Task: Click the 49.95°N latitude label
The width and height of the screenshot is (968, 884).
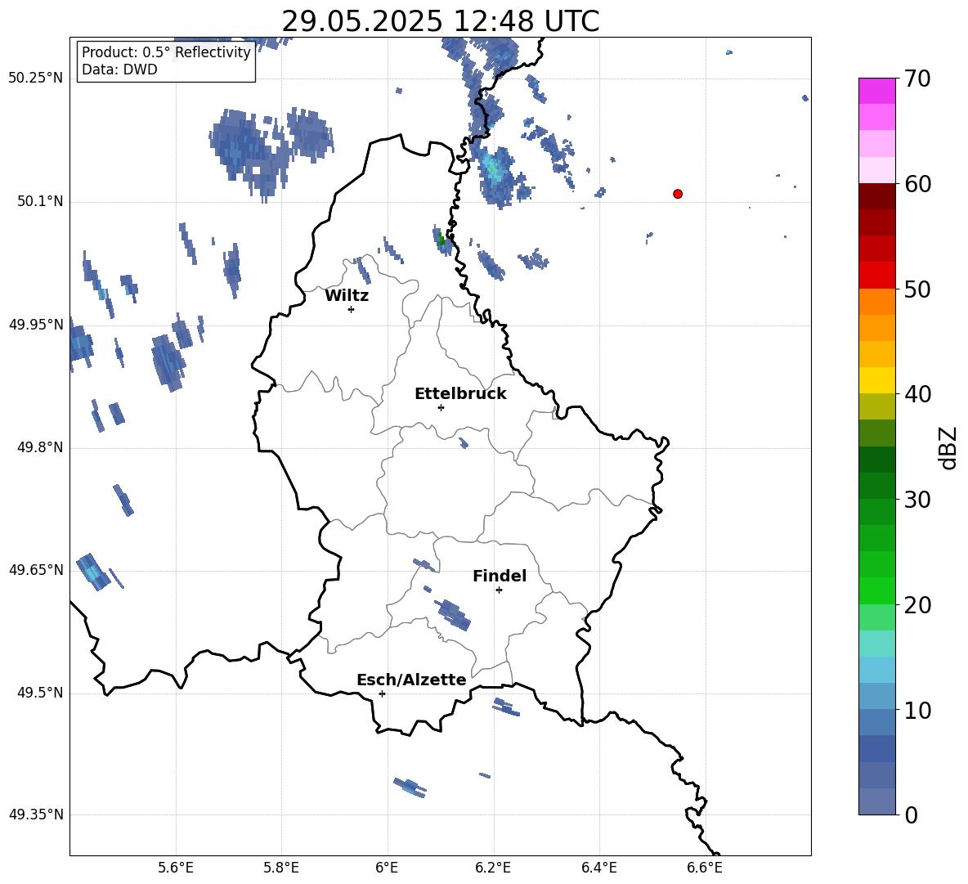Action: (36, 324)
